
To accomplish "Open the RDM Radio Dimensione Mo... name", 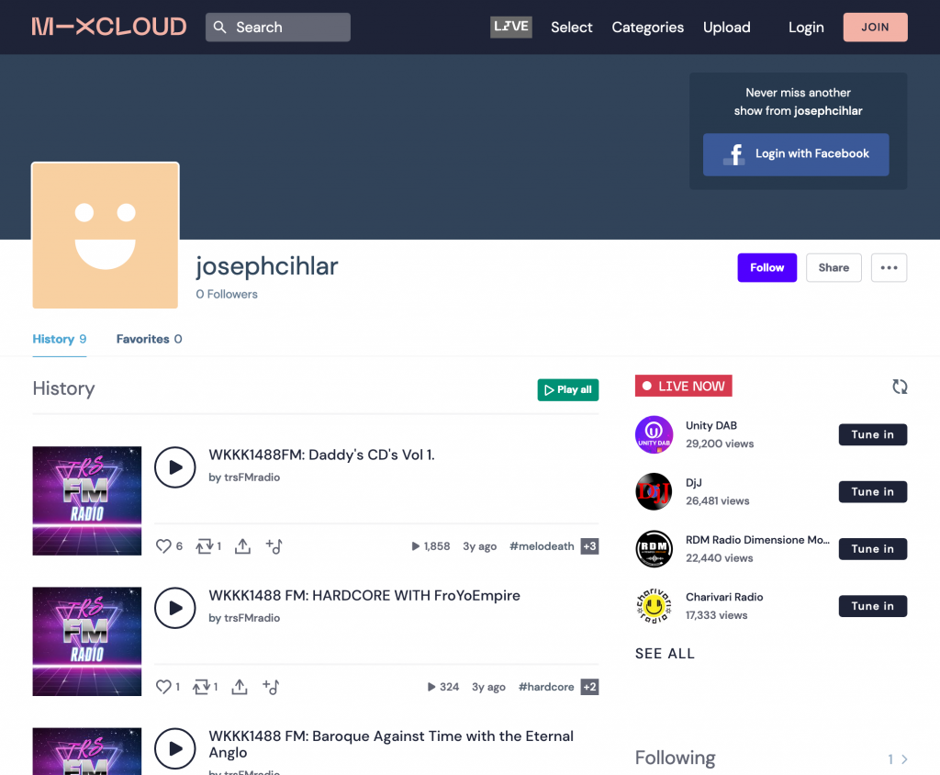I will pos(757,540).
